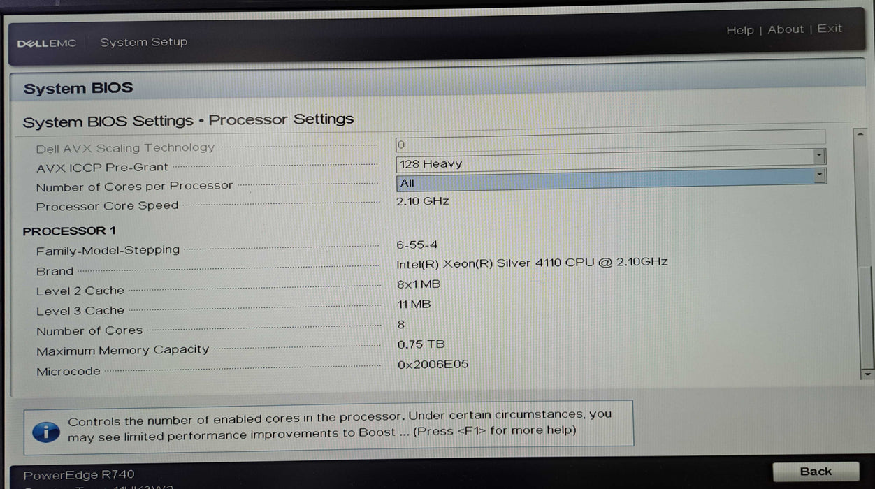
Task: Click the Number of Cores value 8
Action: [x=401, y=325]
